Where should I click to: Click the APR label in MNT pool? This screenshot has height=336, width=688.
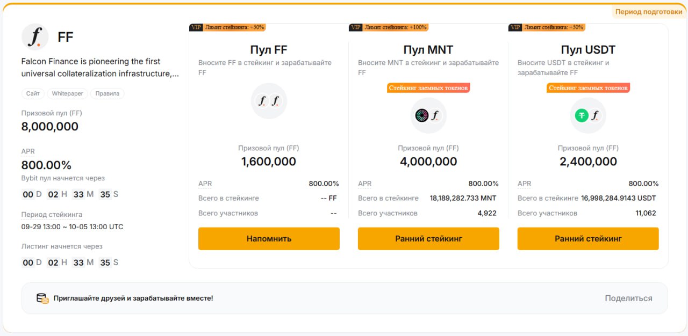[x=365, y=184]
